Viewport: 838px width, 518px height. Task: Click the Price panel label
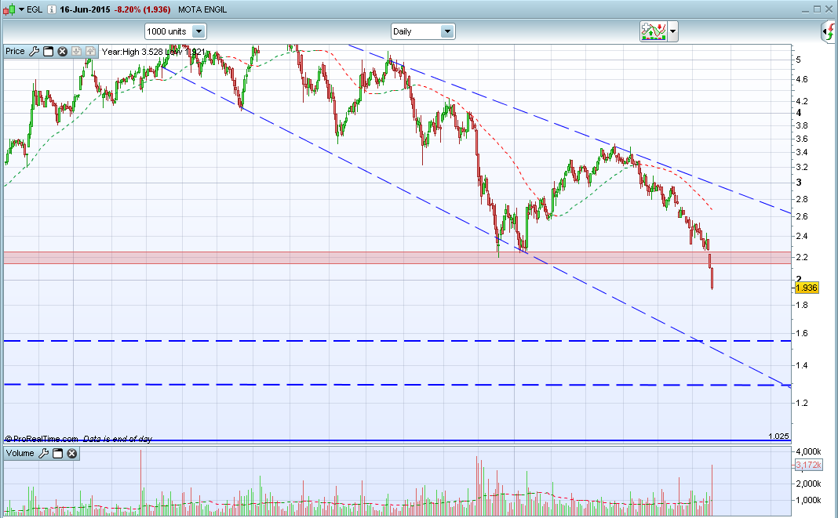click(x=15, y=51)
